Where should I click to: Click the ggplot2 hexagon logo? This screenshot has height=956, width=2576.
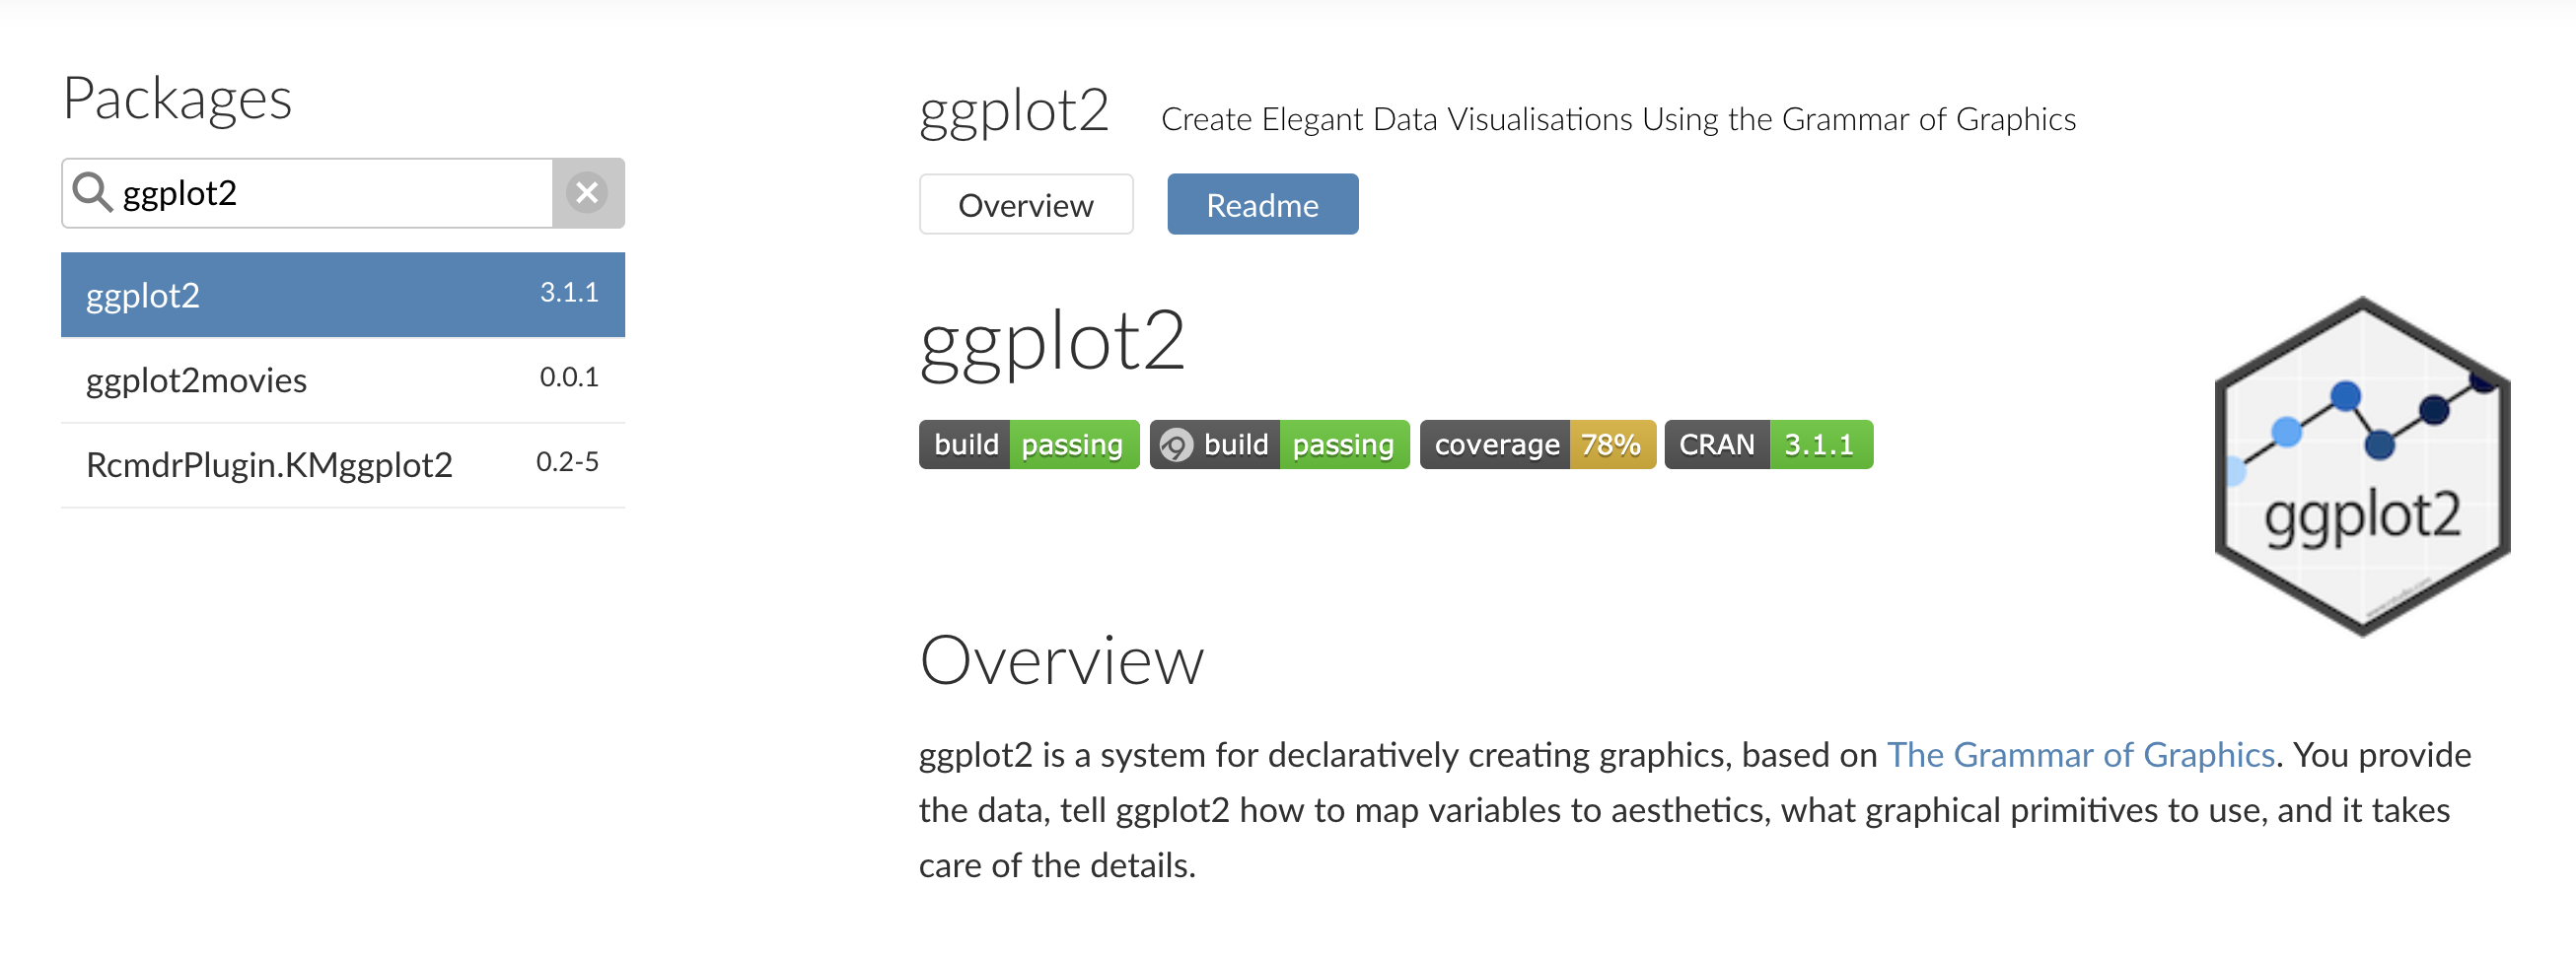(2361, 465)
